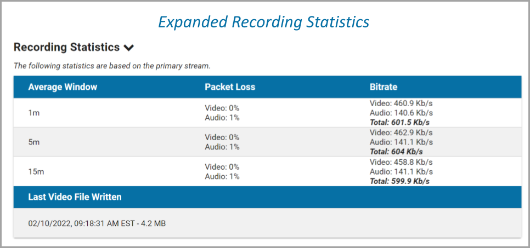
Task: Click the 02/10/2022 video file timestamp
Action: [97, 223]
